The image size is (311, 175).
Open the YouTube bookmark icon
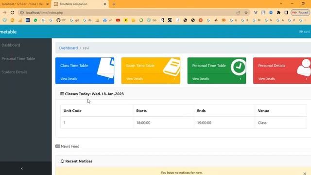pos(118,20)
